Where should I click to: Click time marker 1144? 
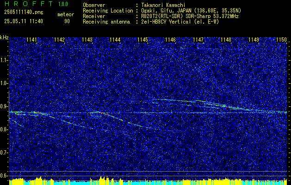(x=115, y=39)
